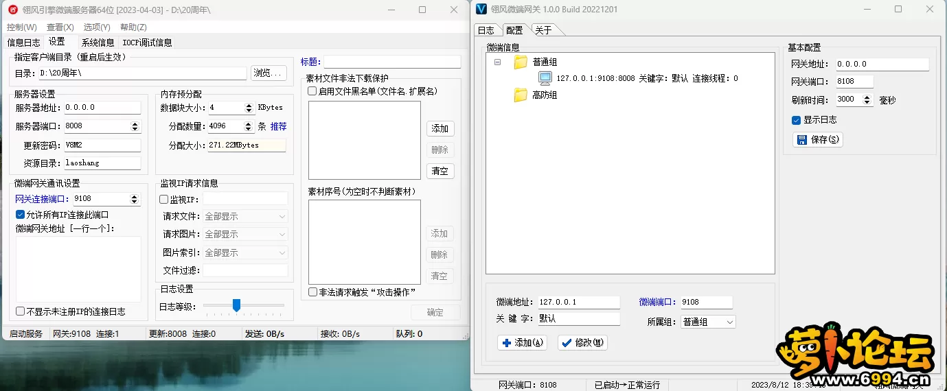Click 网关地址 field in gateway config
Viewport: 947px width, 391px height.
click(x=882, y=64)
